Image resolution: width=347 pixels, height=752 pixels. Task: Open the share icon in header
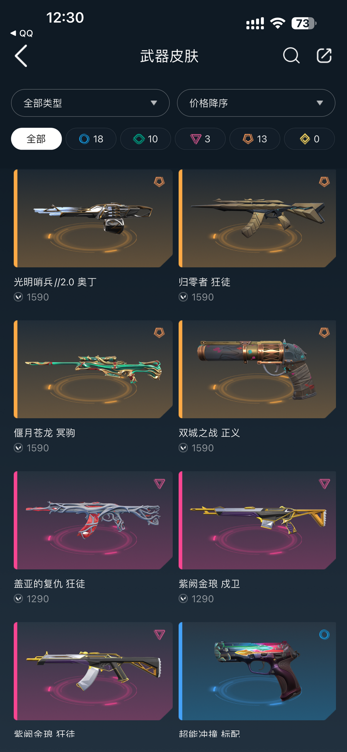(324, 56)
